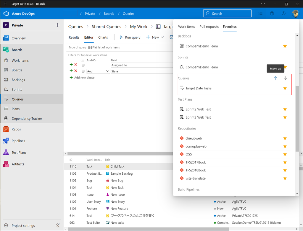Check the State clause checkbox
The image size is (303, 231).
(x=83, y=71)
